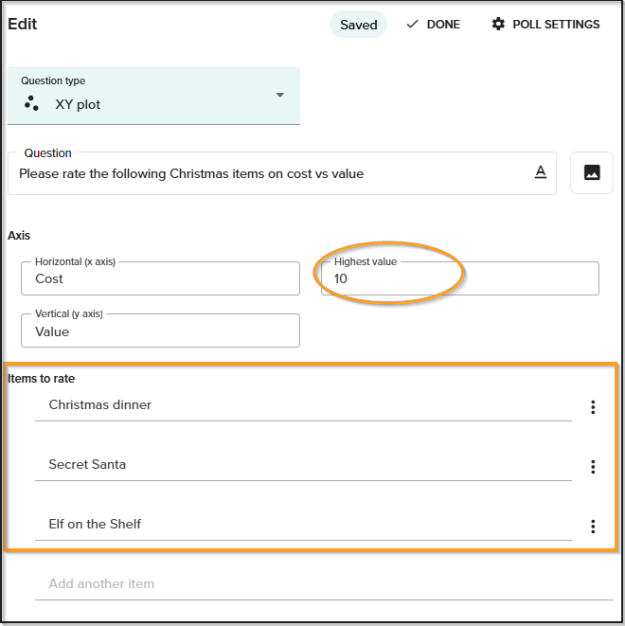Image resolution: width=625 pixels, height=626 pixels.
Task: Edit the Horizontal x axis Cost field
Action: pyautogui.click(x=160, y=278)
